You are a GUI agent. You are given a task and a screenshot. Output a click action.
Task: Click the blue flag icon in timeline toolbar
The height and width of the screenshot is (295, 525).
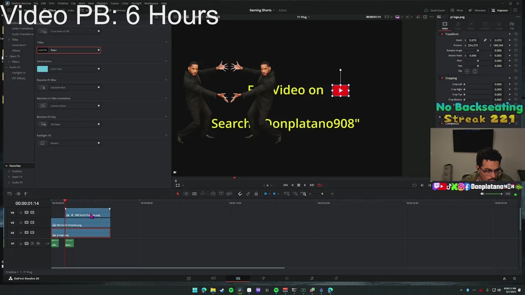coord(265,194)
